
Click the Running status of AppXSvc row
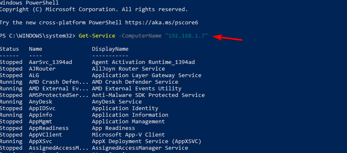11,141
